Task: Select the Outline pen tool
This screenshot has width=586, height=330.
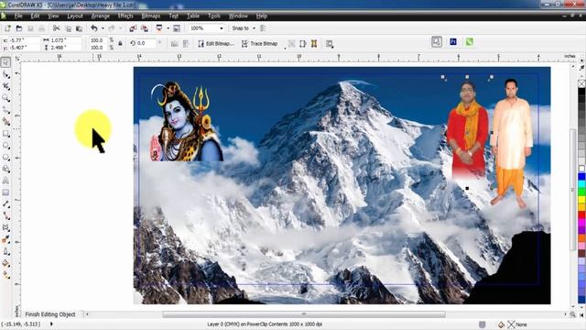Action: coord(5,251)
